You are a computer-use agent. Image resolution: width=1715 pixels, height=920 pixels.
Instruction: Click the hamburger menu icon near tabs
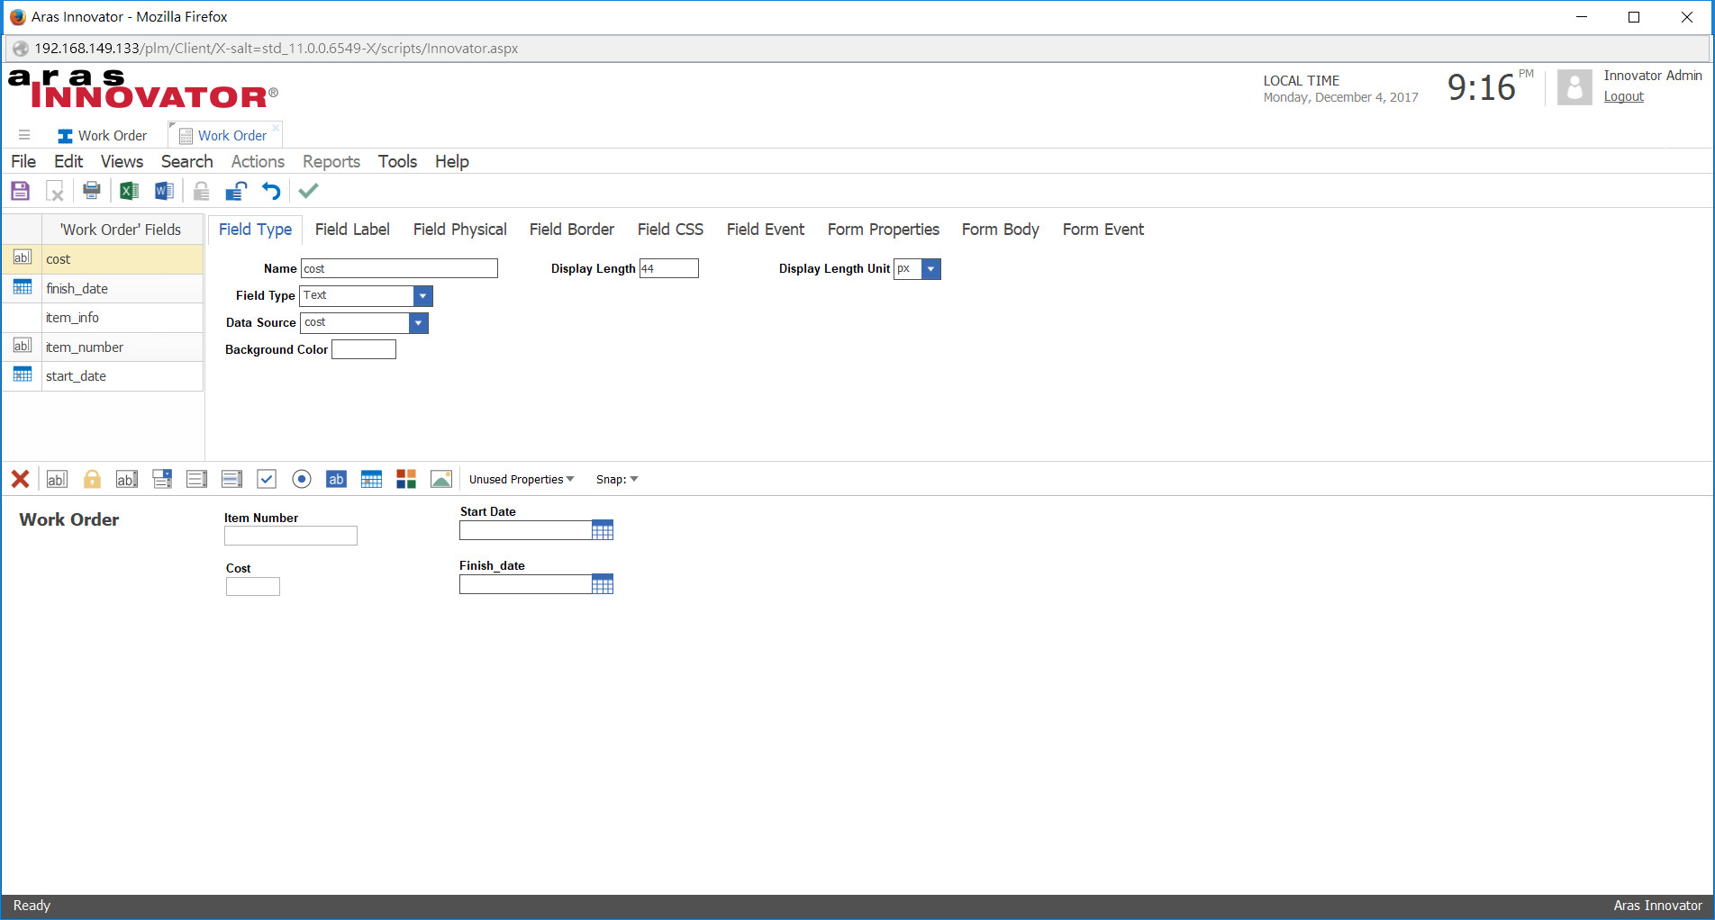click(24, 135)
